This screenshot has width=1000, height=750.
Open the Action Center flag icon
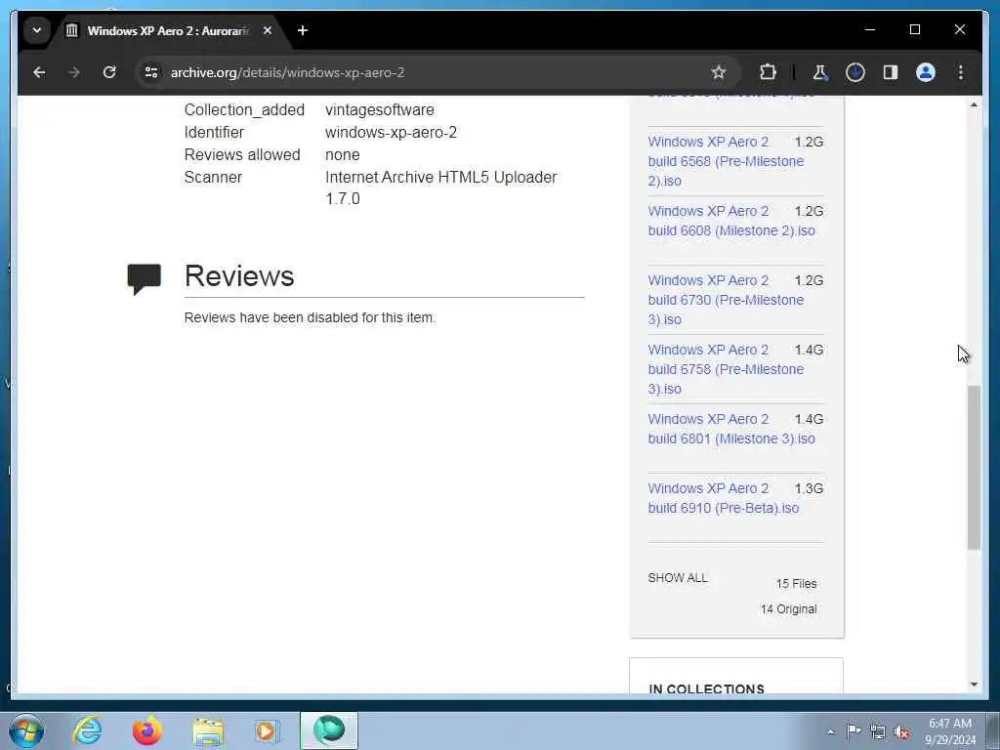click(x=854, y=731)
